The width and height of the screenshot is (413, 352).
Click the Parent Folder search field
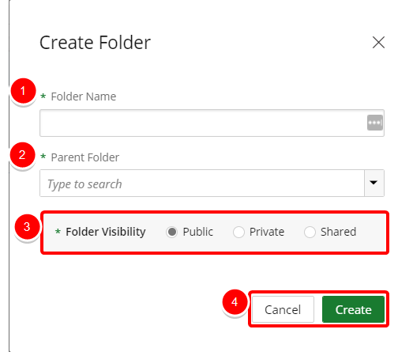[x=202, y=184]
